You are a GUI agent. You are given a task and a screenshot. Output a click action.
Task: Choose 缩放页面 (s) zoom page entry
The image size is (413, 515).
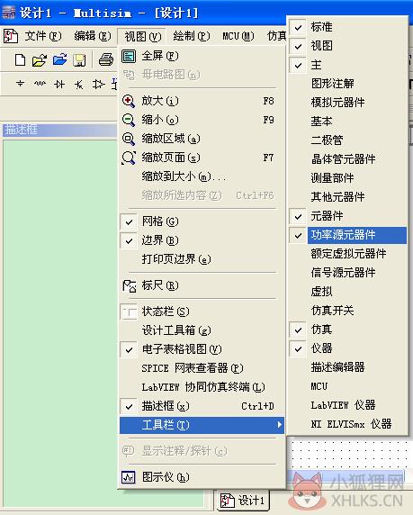coord(201,158)
